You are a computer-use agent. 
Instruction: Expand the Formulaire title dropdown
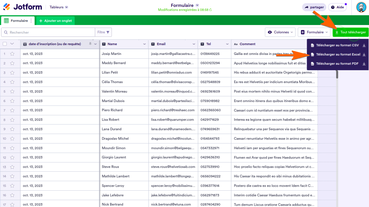point(197,5)
